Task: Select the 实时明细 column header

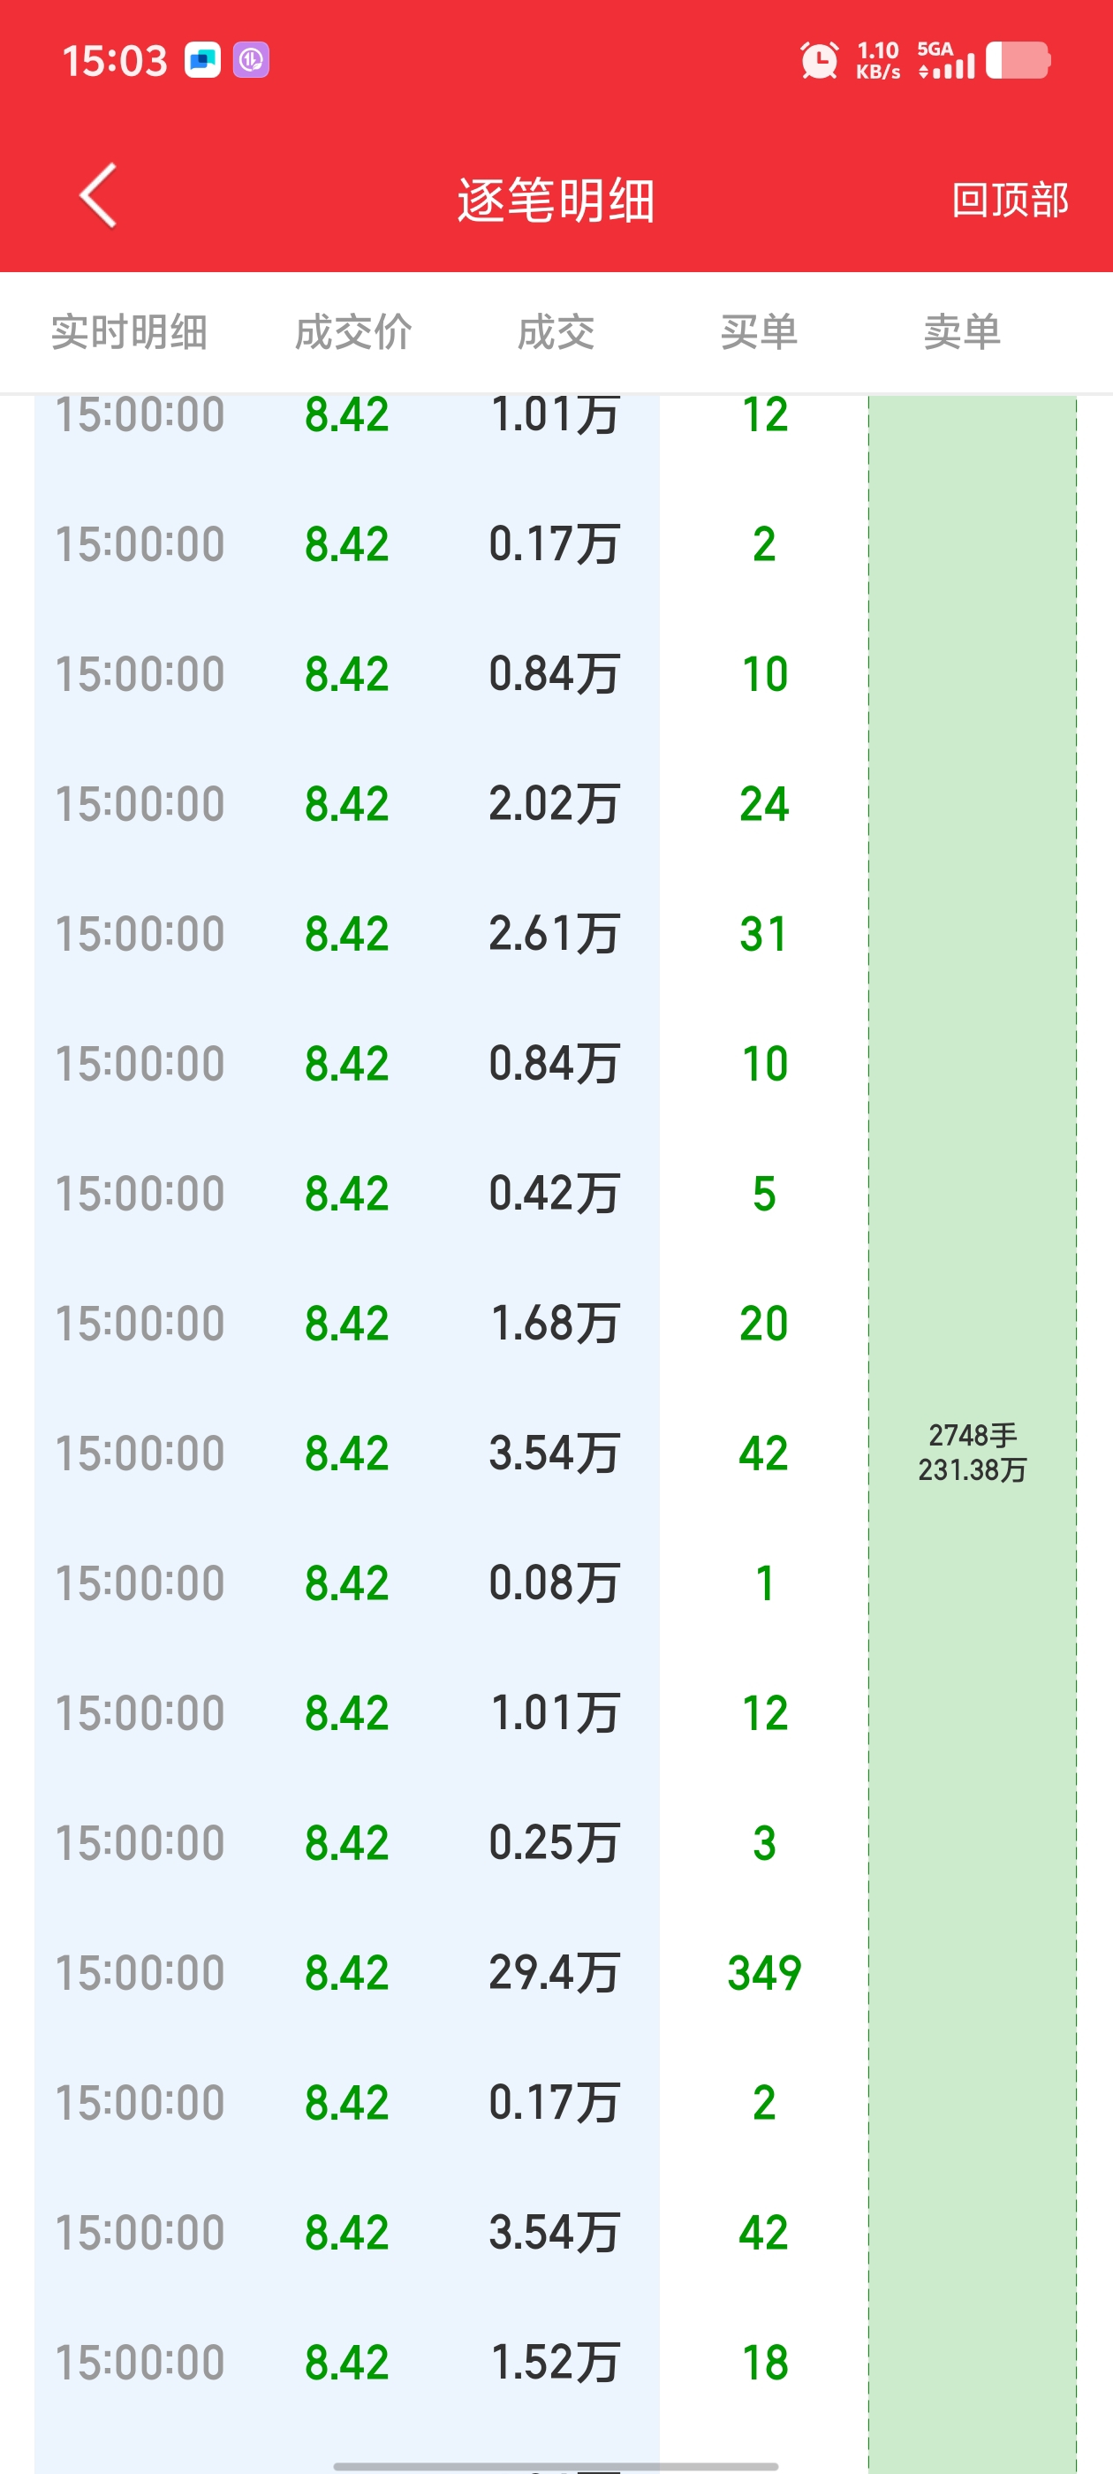Action: click(130, 332)
